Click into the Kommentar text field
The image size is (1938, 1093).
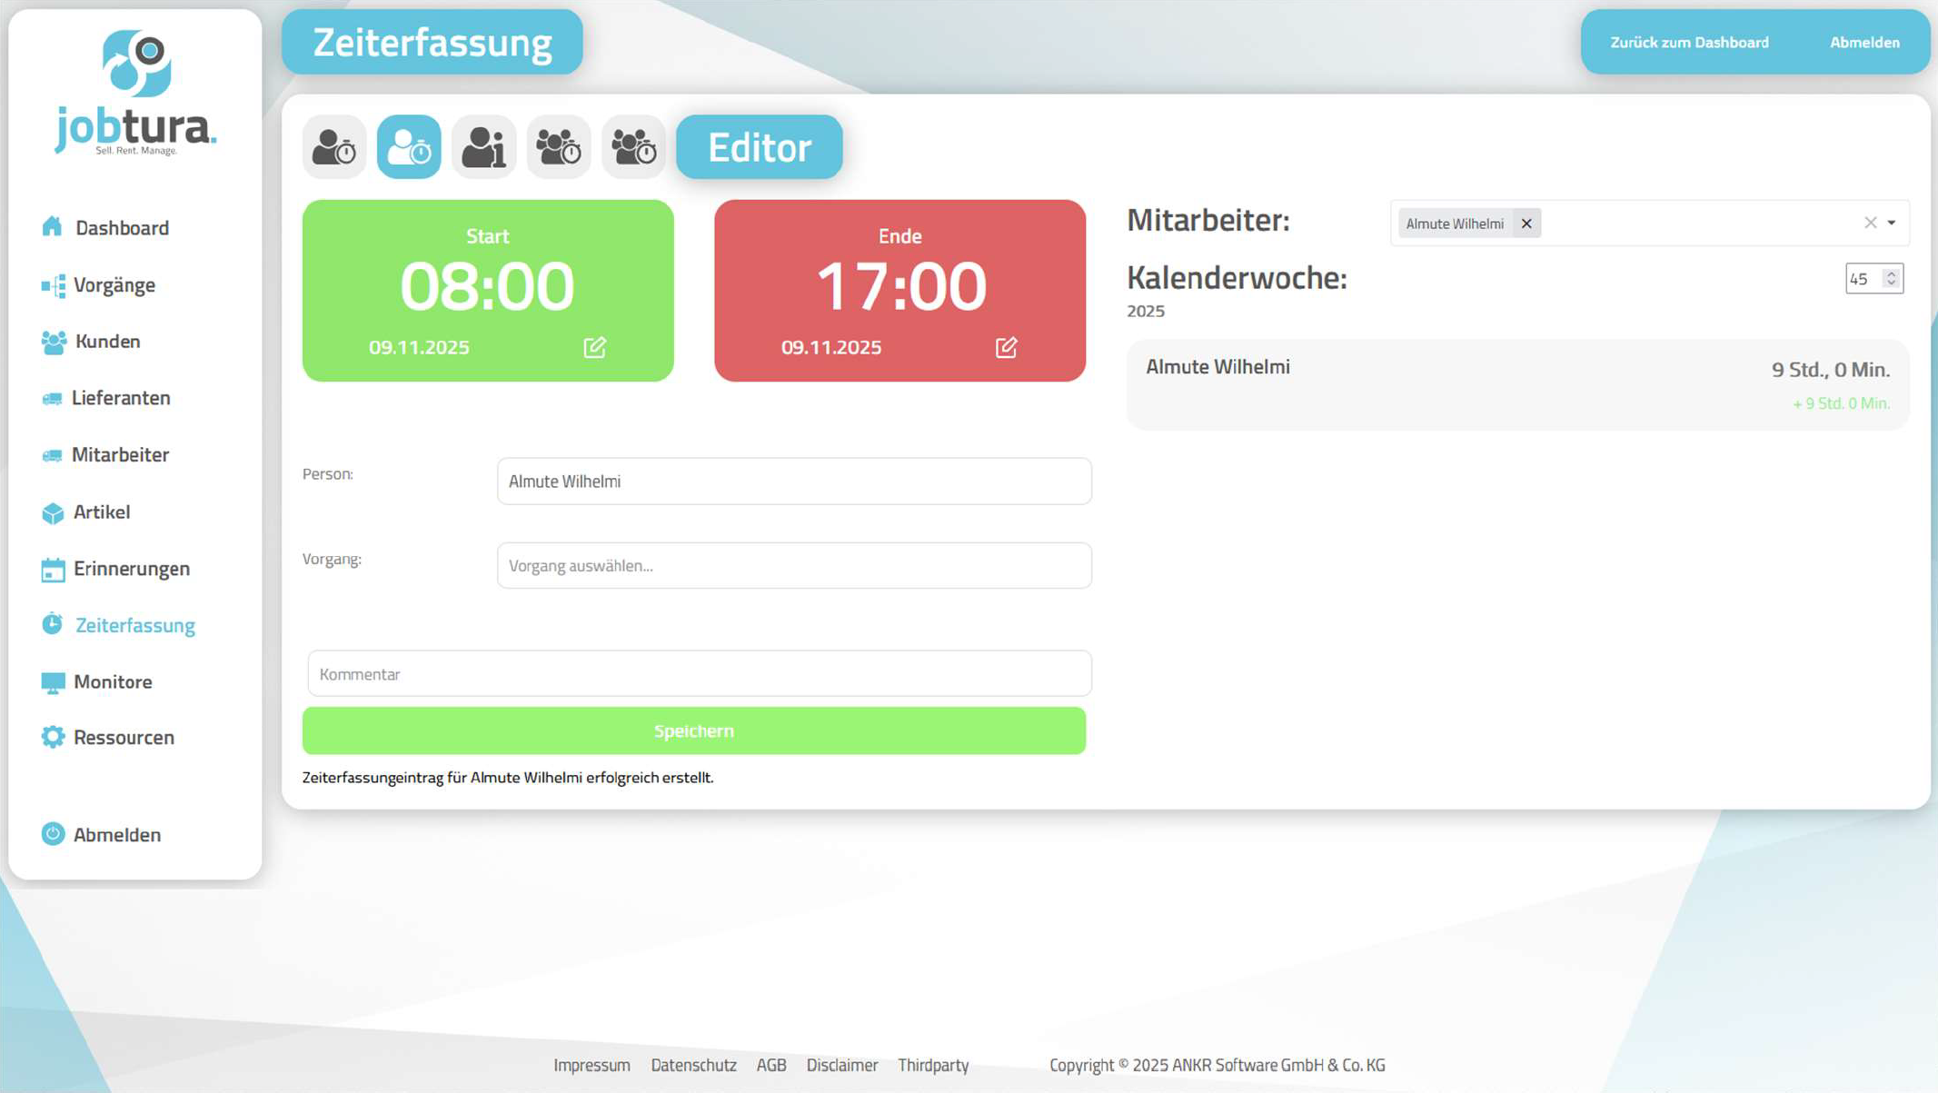pyautogui.click(x=699, y=673)
